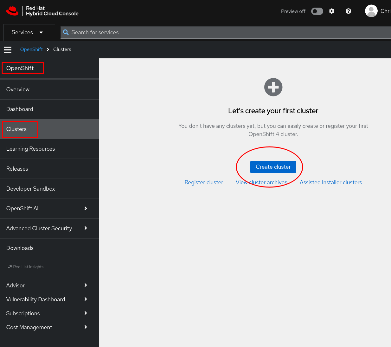Click the Red Hat logo icon
Screen dimensions: 391x347
[12, 11]
